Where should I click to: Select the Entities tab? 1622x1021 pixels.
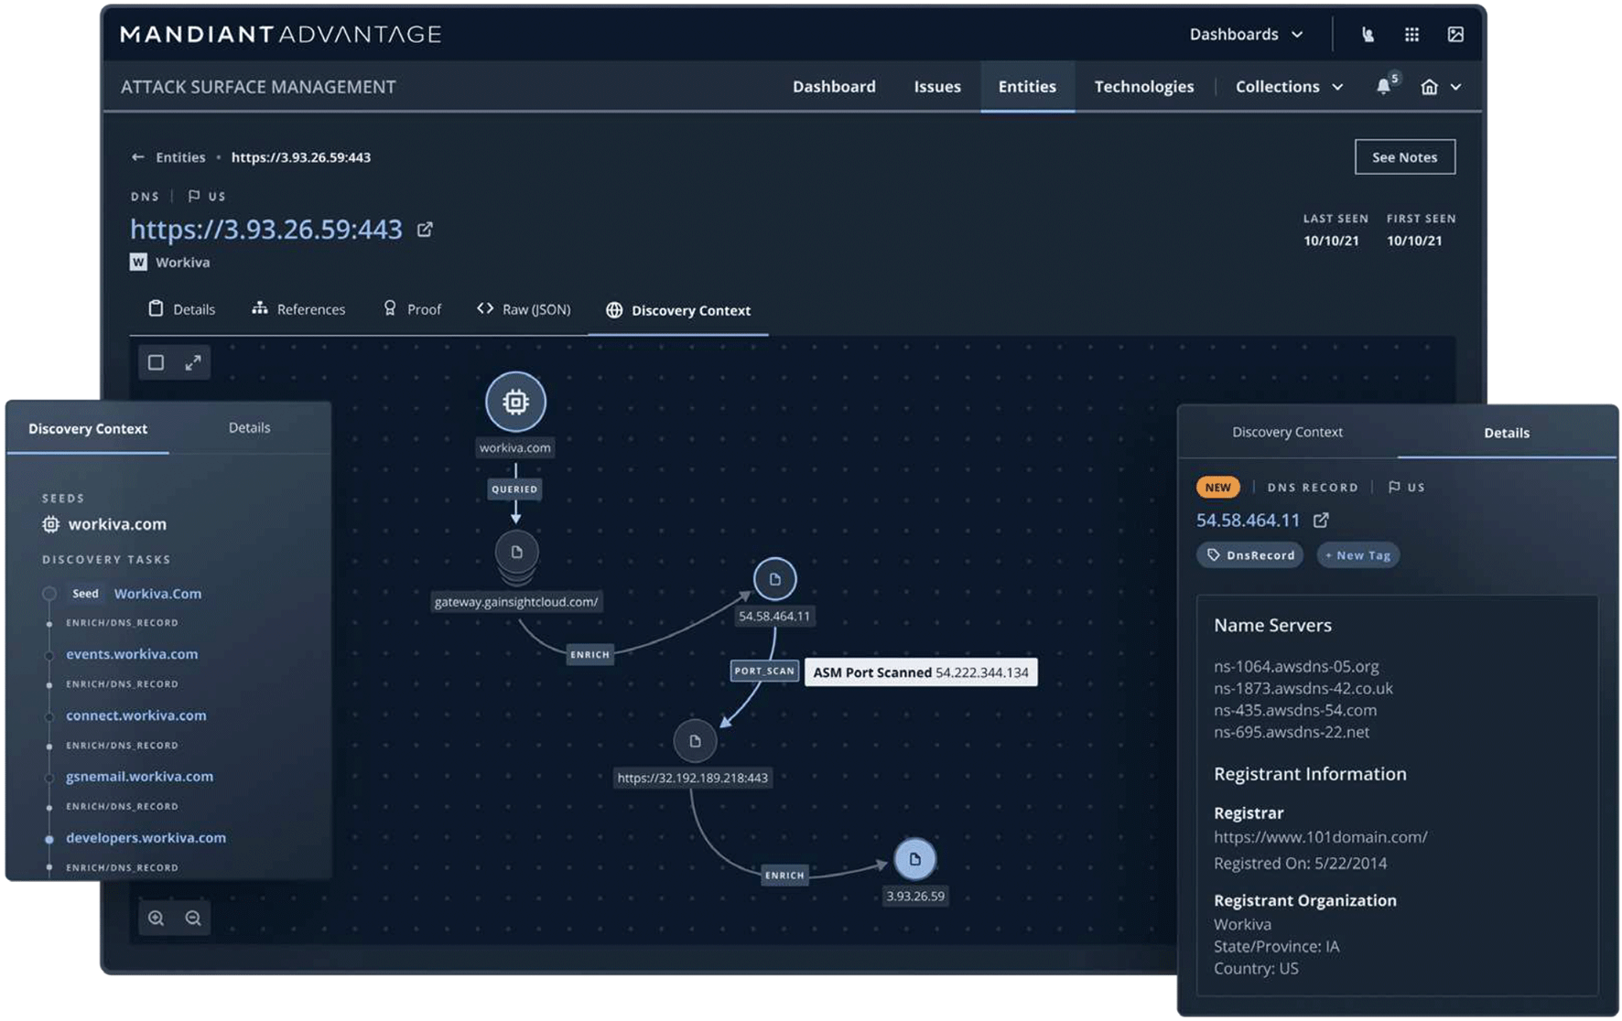click(x=1027, y=87)
